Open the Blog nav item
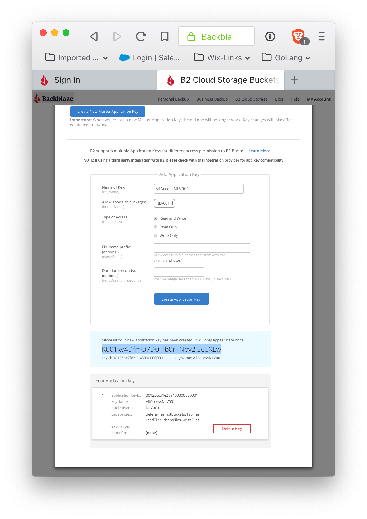Image resolution: width=367 pixels, height=519 pixels. click(279, 99)
